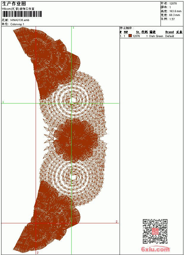The height and width of the screenshot is (255, 184).
Task: Click the St. column header
Action: [138, 32]
